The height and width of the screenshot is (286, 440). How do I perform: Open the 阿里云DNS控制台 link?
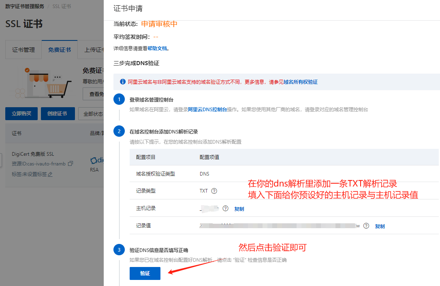pyautogui.click(x=207, y=110)
